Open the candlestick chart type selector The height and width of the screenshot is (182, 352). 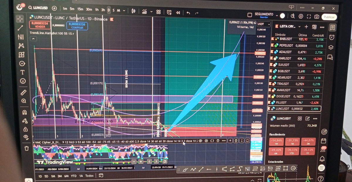[x=133, y=11]
